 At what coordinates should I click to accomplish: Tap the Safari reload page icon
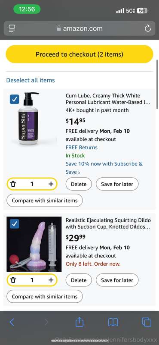[x=148, y=28]
